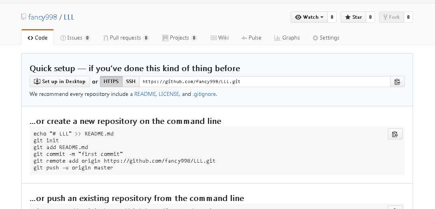Click the Issues exclamation icon
The height and width of the screenshot is (209, 435).
pyautogui.click(x=63, y=38)
